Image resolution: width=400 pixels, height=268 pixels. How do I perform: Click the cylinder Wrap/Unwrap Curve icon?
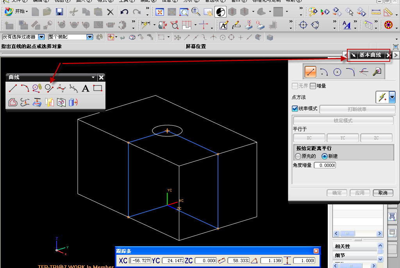(x=73, y=102)
